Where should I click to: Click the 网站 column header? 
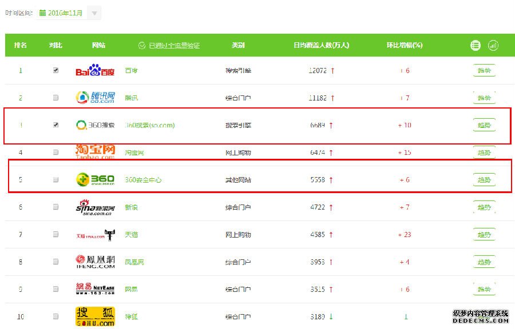pyautogui.click(x=98, y=45)
